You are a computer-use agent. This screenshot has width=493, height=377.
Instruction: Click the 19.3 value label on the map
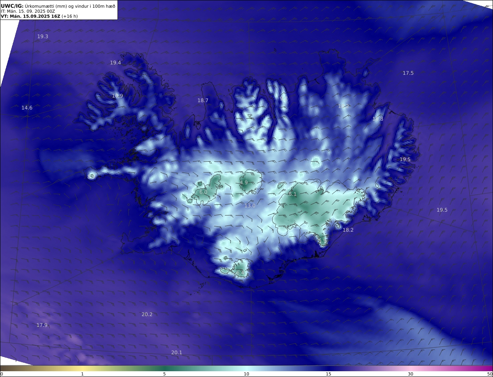click(x=43, y=36)
